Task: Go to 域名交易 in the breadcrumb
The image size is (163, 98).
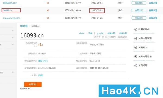Action: [24, 26]
